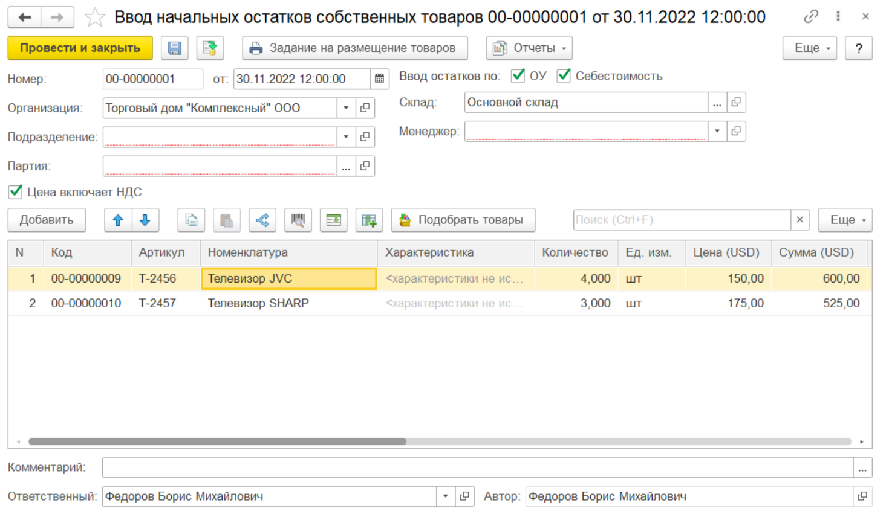Image resolution: width=889 pixels, height=517 pixels.
Task: Click the copy rows icon
Action: coord(191,220)
